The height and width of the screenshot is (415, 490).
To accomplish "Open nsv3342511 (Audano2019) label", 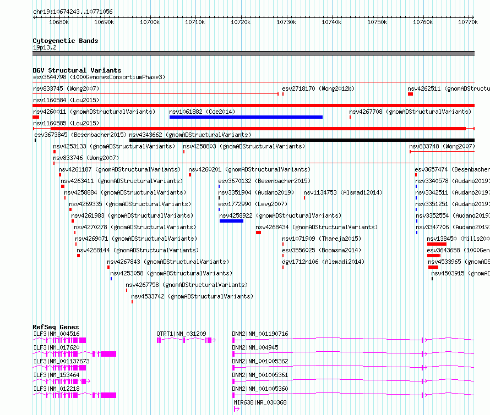I will point(453,192).
